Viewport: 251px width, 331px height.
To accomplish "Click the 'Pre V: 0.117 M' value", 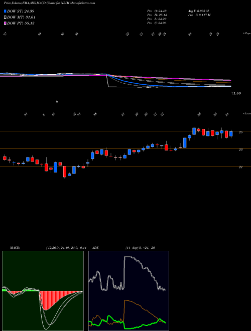I will tap(199, 15).
